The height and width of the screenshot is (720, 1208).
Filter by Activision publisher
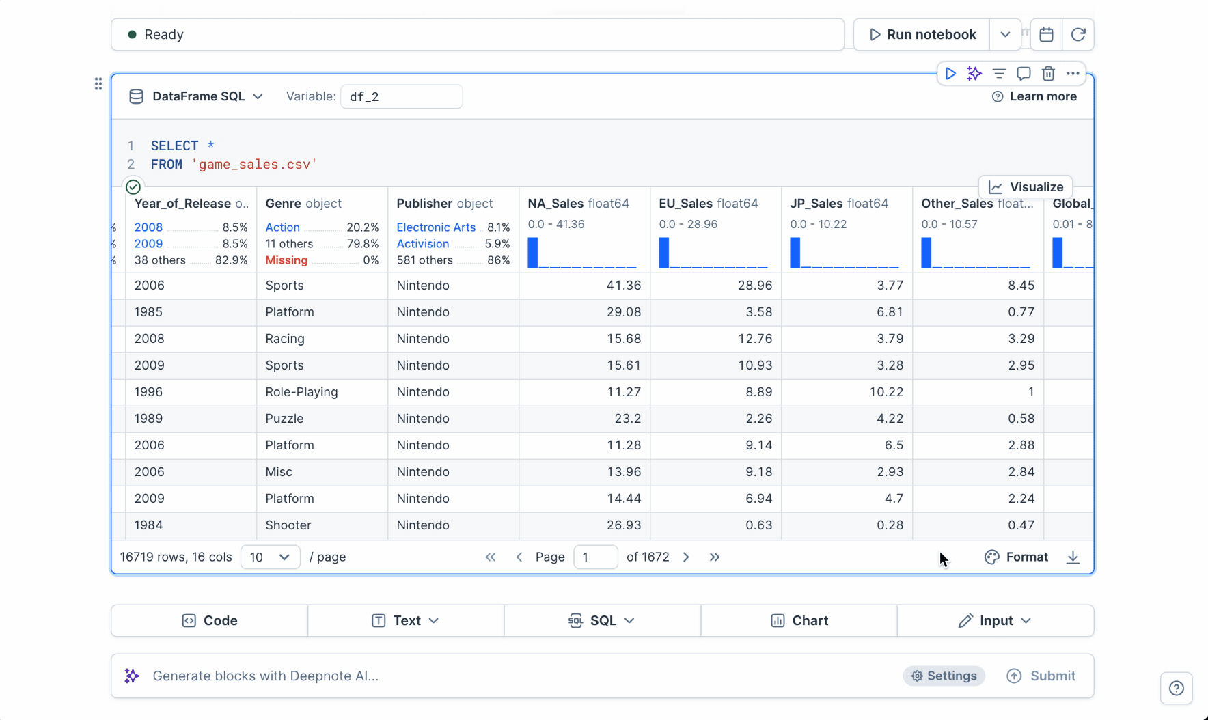pos(423,244)
